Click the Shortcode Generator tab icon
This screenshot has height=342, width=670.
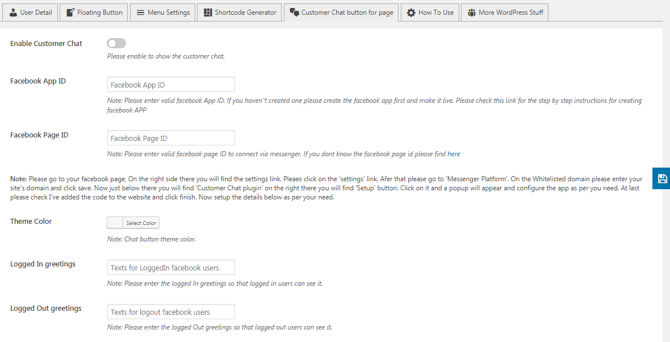208,12
